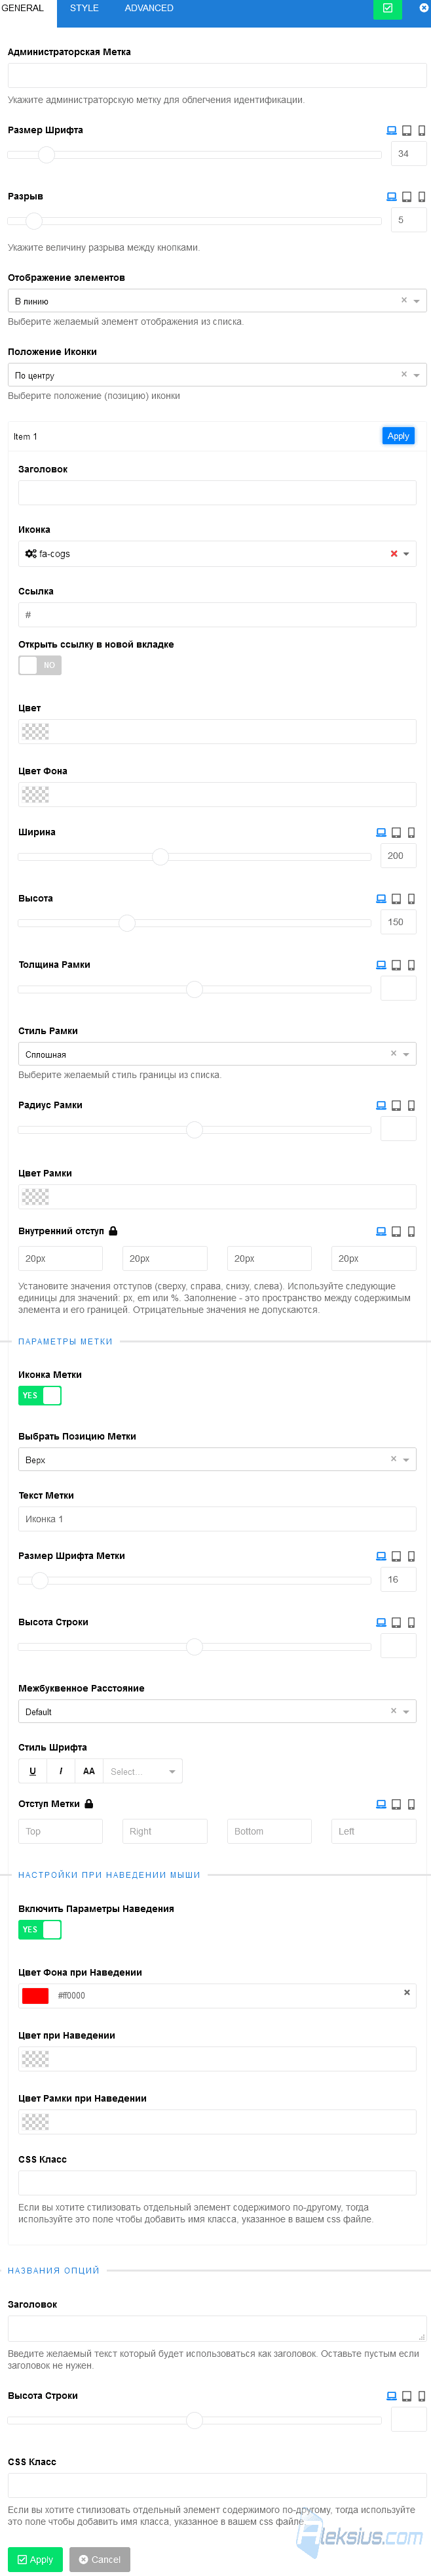Turn off Включить Параметры Наведения switch
Image resolution: width=431 pixels, height=2576 pixels.
(x=40, y=1929)
